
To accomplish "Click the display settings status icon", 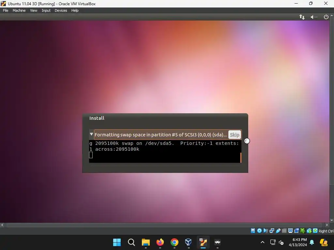I will 290,231.
